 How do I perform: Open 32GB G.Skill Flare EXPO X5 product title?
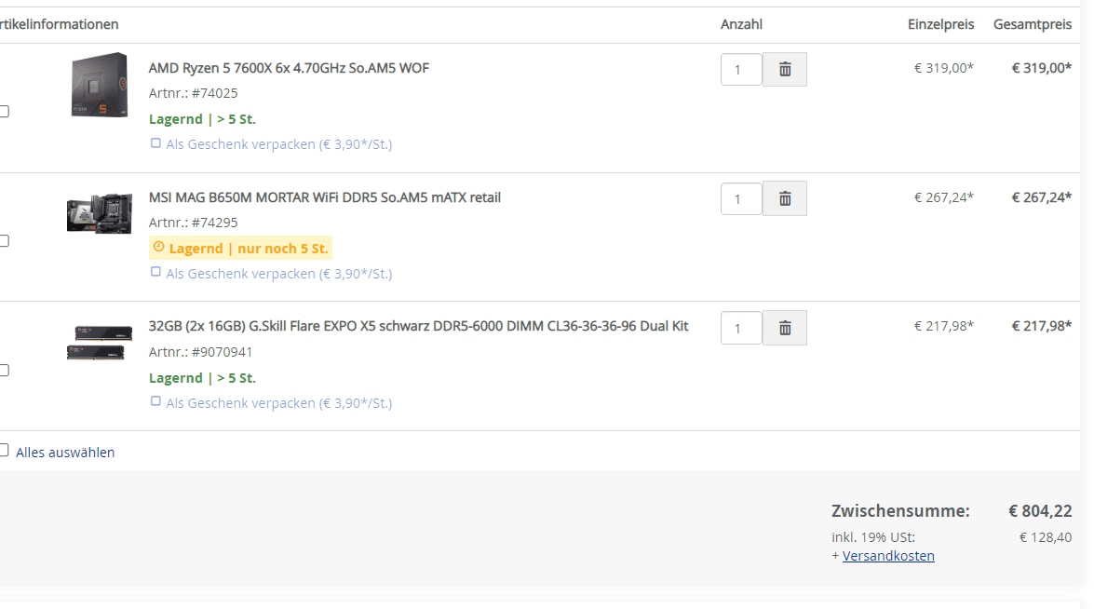click(x=419, y=326)
